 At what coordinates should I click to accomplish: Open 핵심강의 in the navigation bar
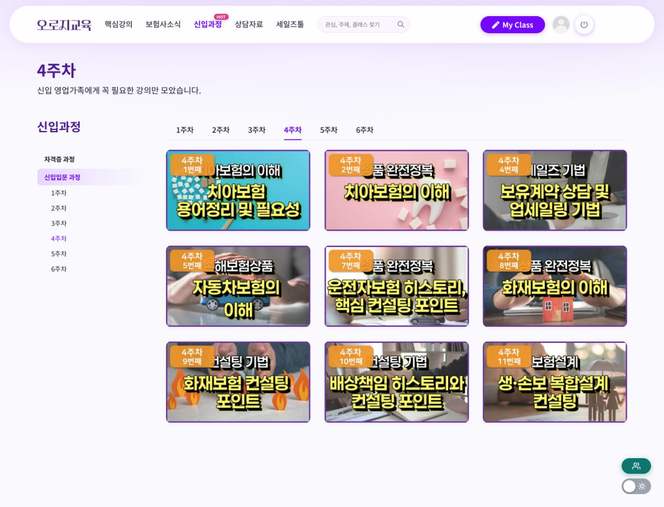[119, 24]
